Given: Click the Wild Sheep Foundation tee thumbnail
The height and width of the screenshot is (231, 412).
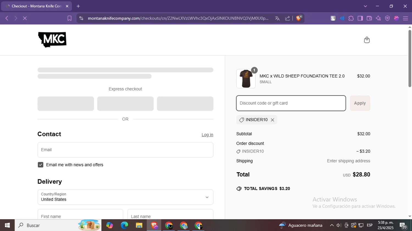Looking at the screenshot, I should pos(246,79).
